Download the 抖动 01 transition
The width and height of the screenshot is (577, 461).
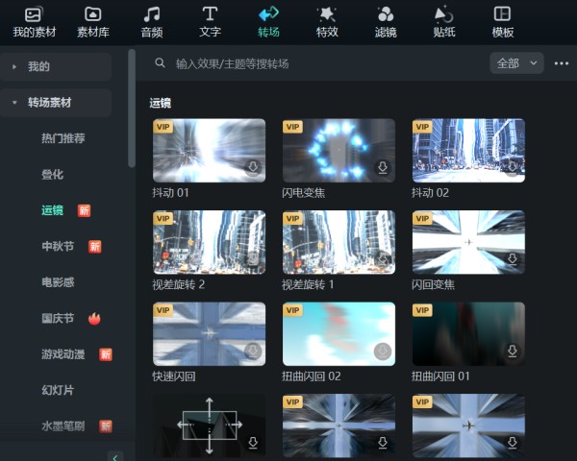(253, 168)
